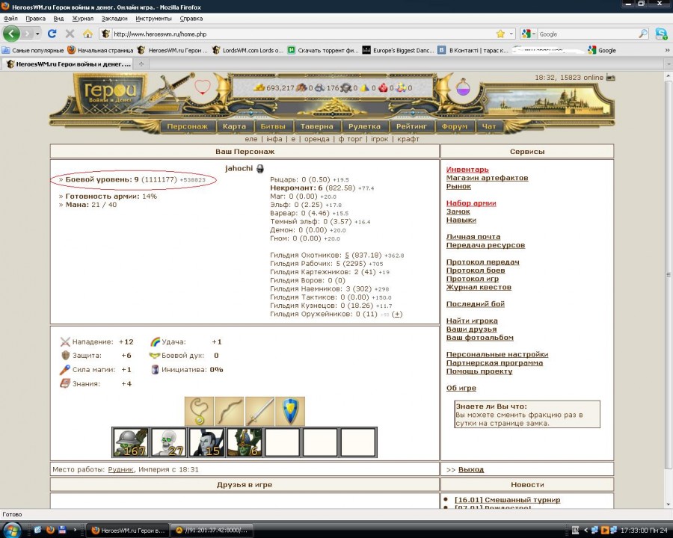Image resolution: width=673 pixels, height=538 pixels.
Task: Click the search magnifier icon
Action: click(643, 34)
